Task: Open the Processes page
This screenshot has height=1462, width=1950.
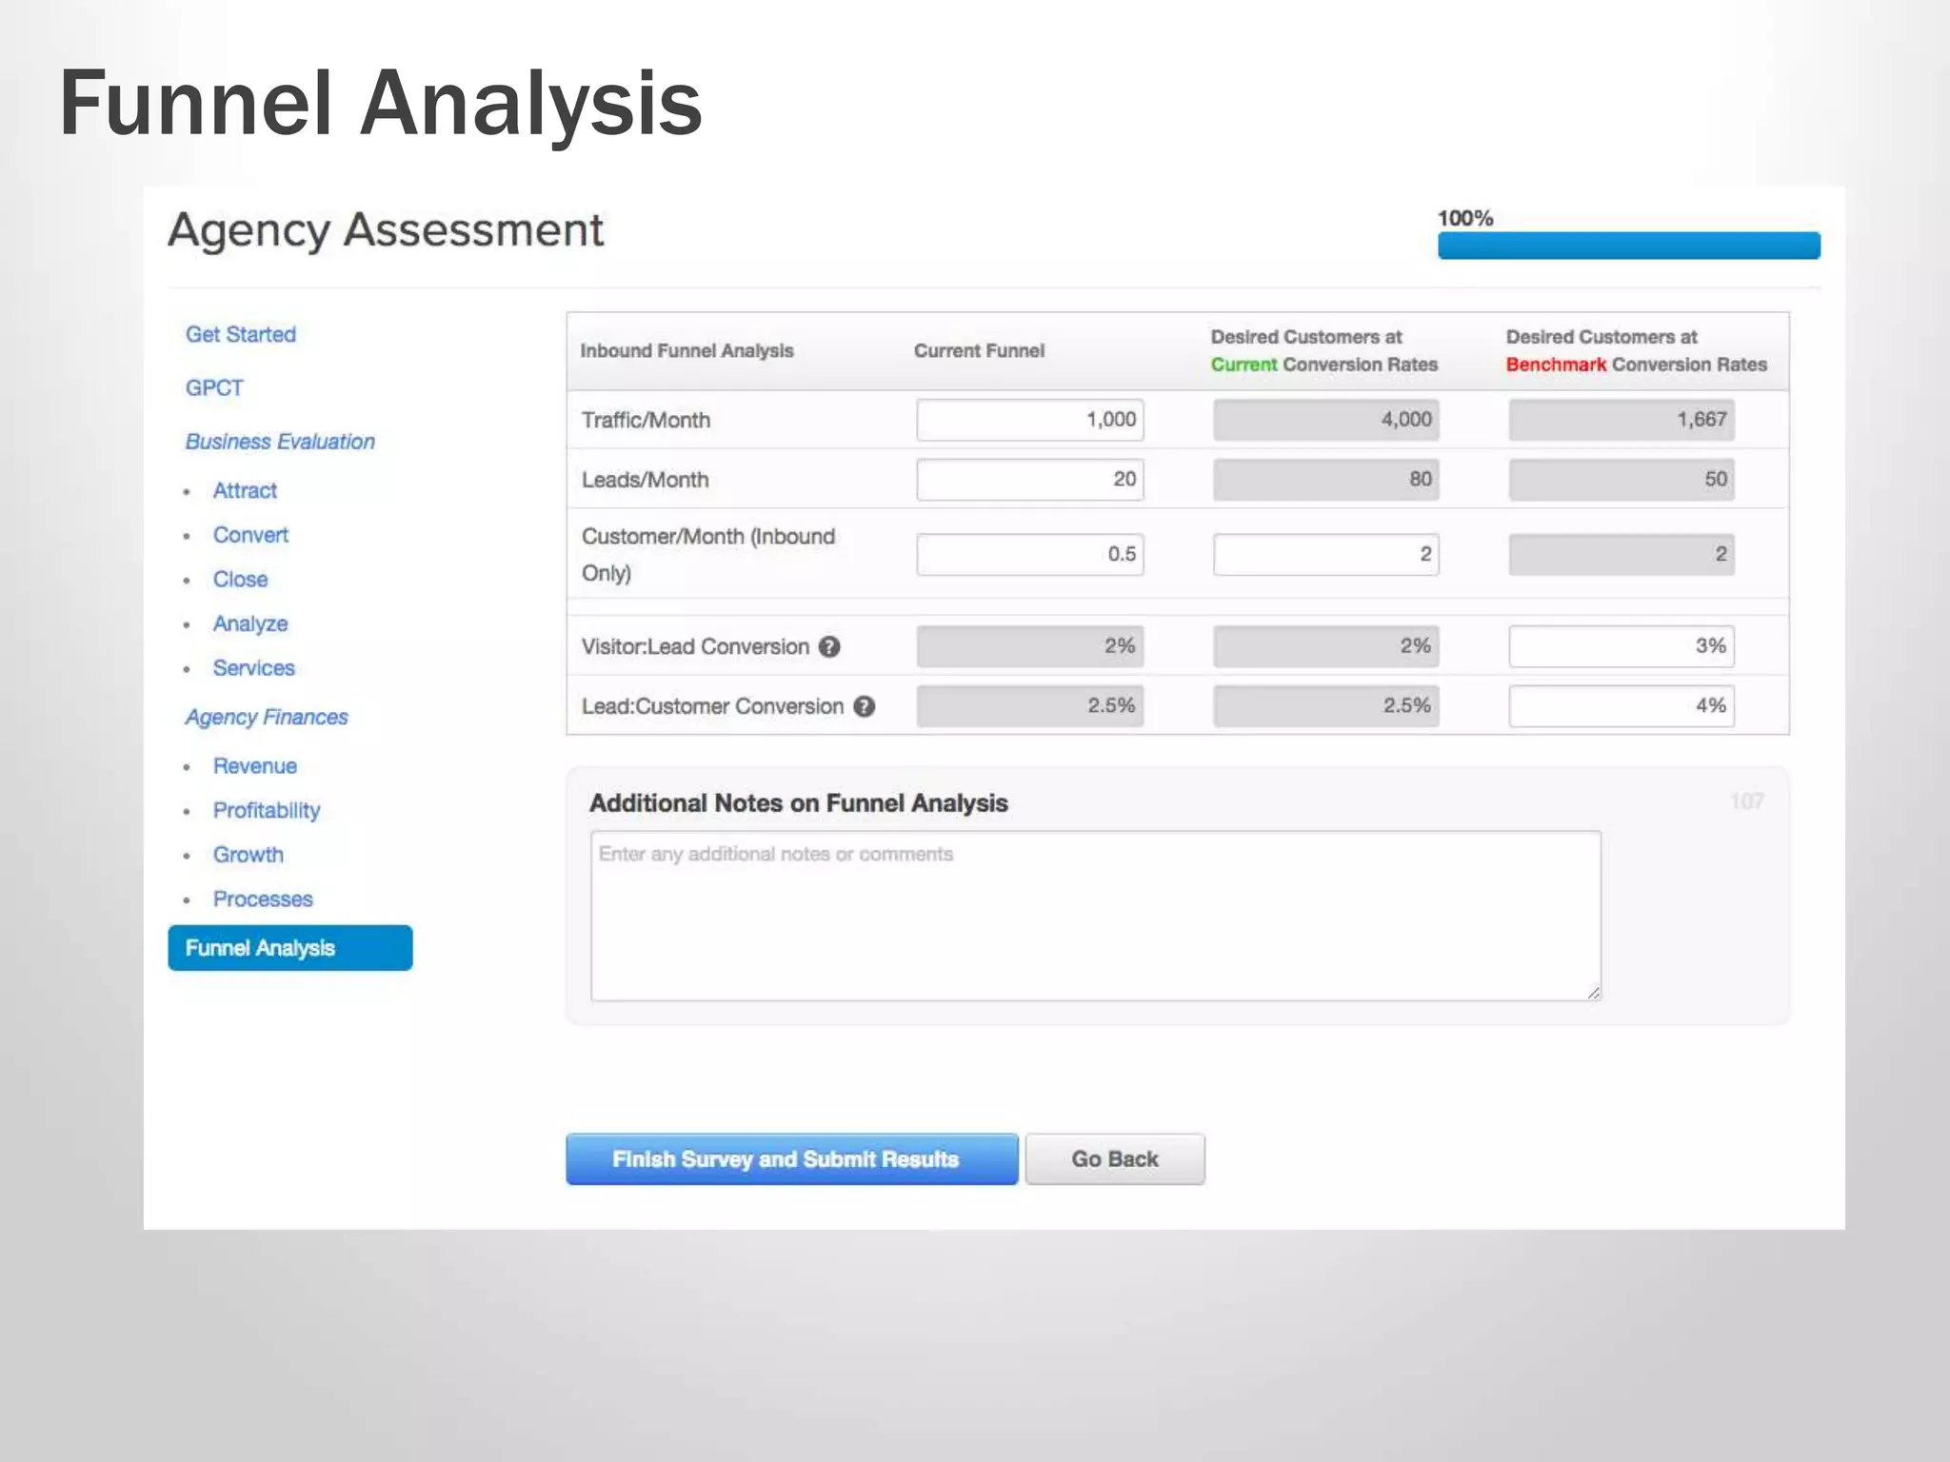Action: [263, 899]
